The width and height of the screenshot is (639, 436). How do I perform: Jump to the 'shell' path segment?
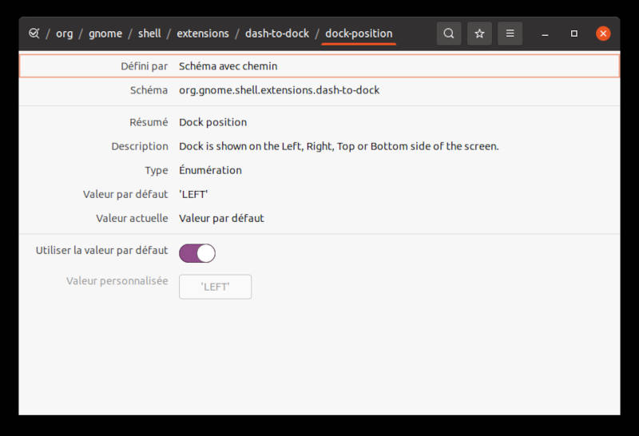149,34
